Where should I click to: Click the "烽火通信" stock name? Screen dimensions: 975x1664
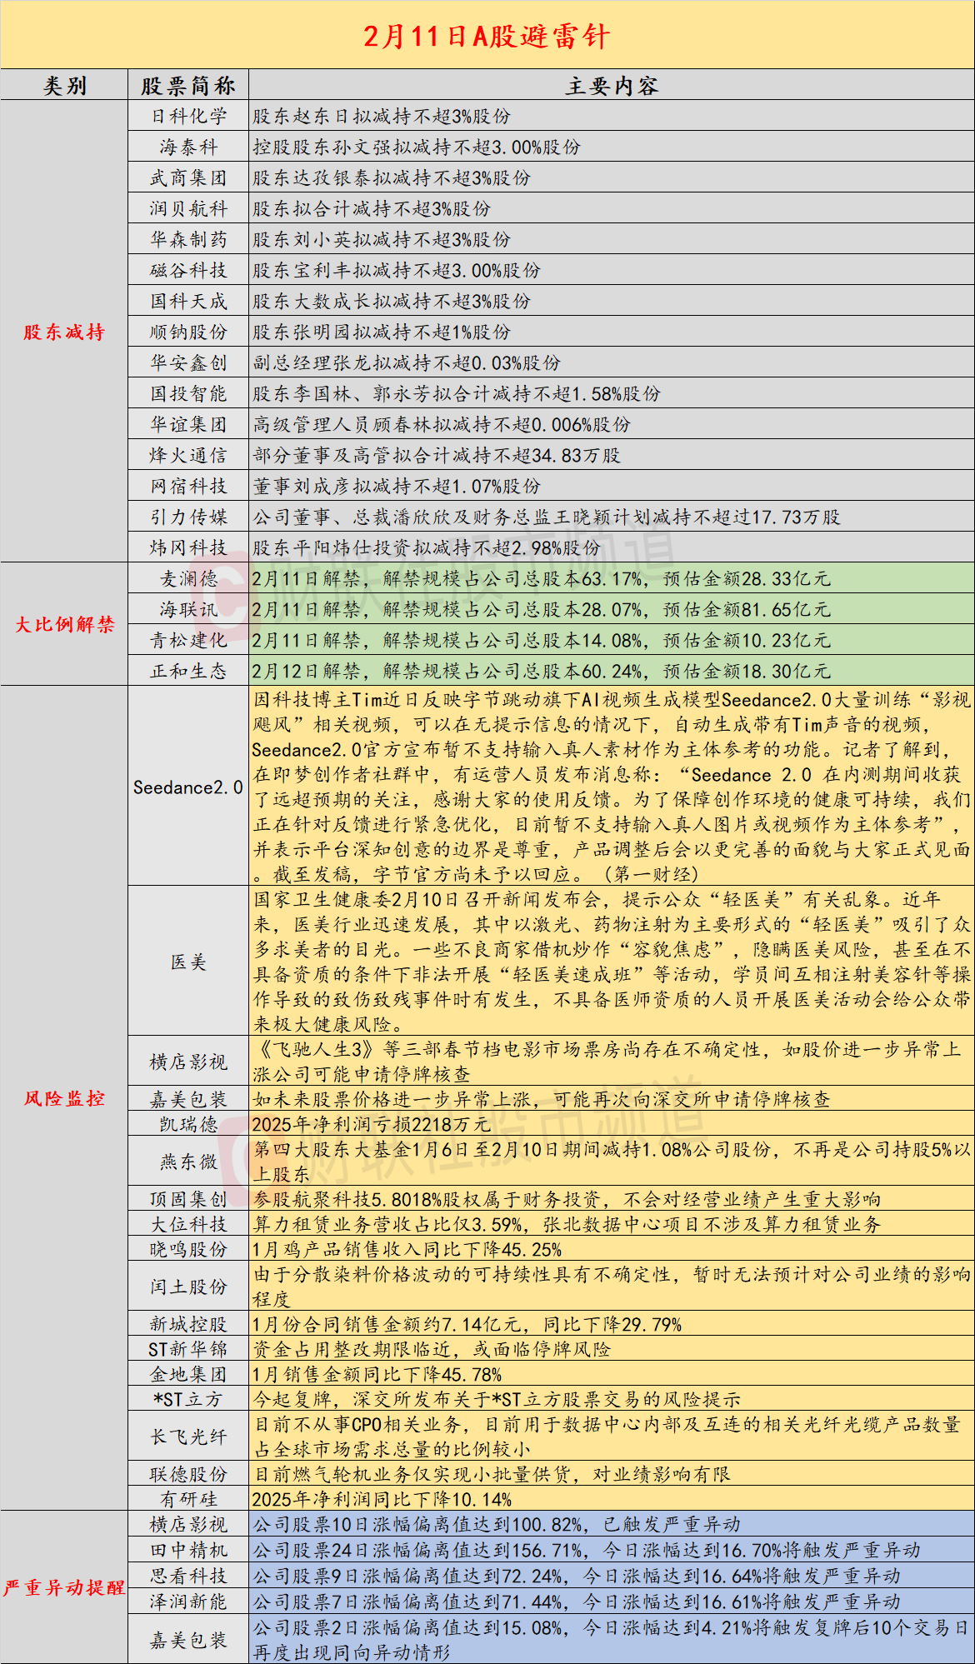(188, 456)
